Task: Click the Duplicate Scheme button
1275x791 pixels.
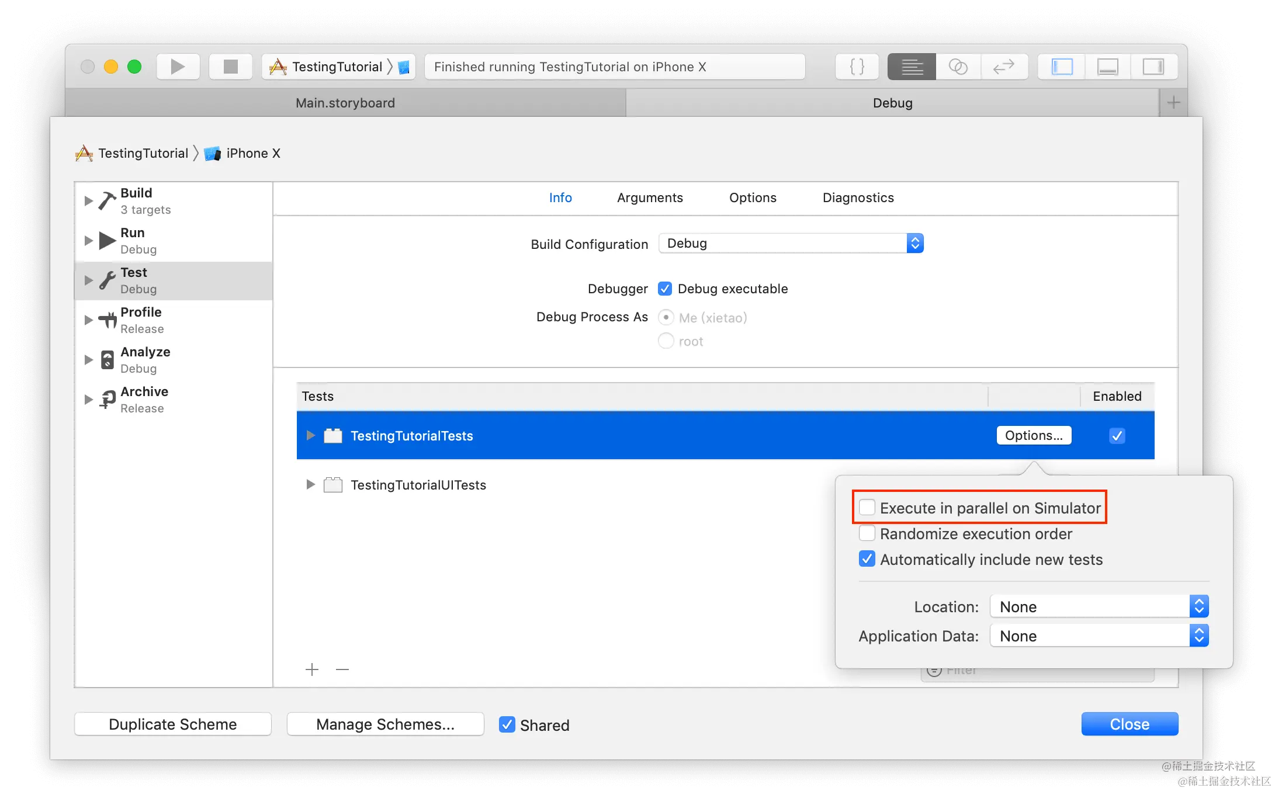Action: [x=173, y=724]
